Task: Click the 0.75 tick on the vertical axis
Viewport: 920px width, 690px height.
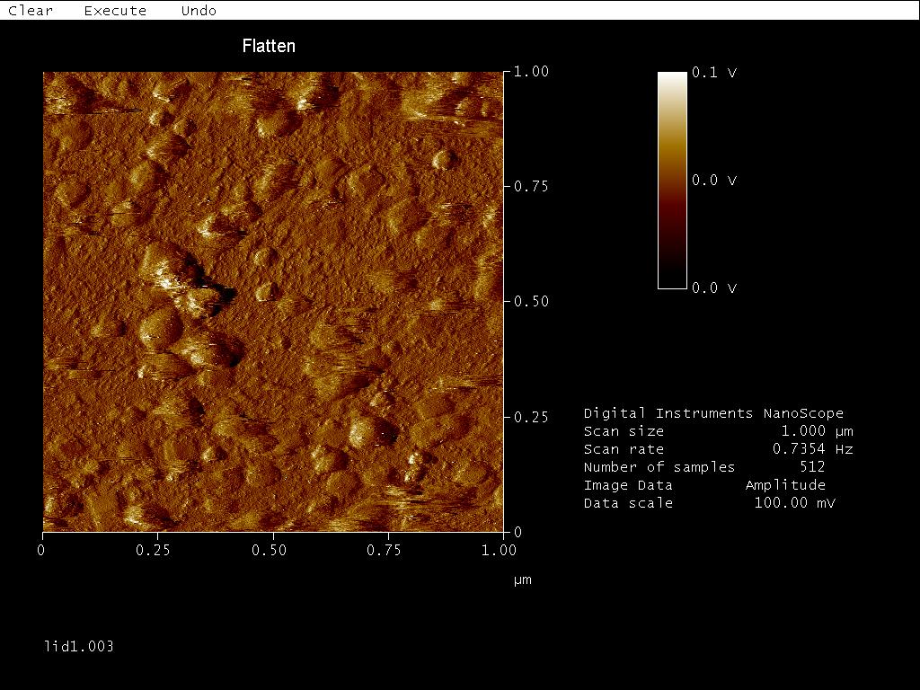Action: [x=531, y=186]
